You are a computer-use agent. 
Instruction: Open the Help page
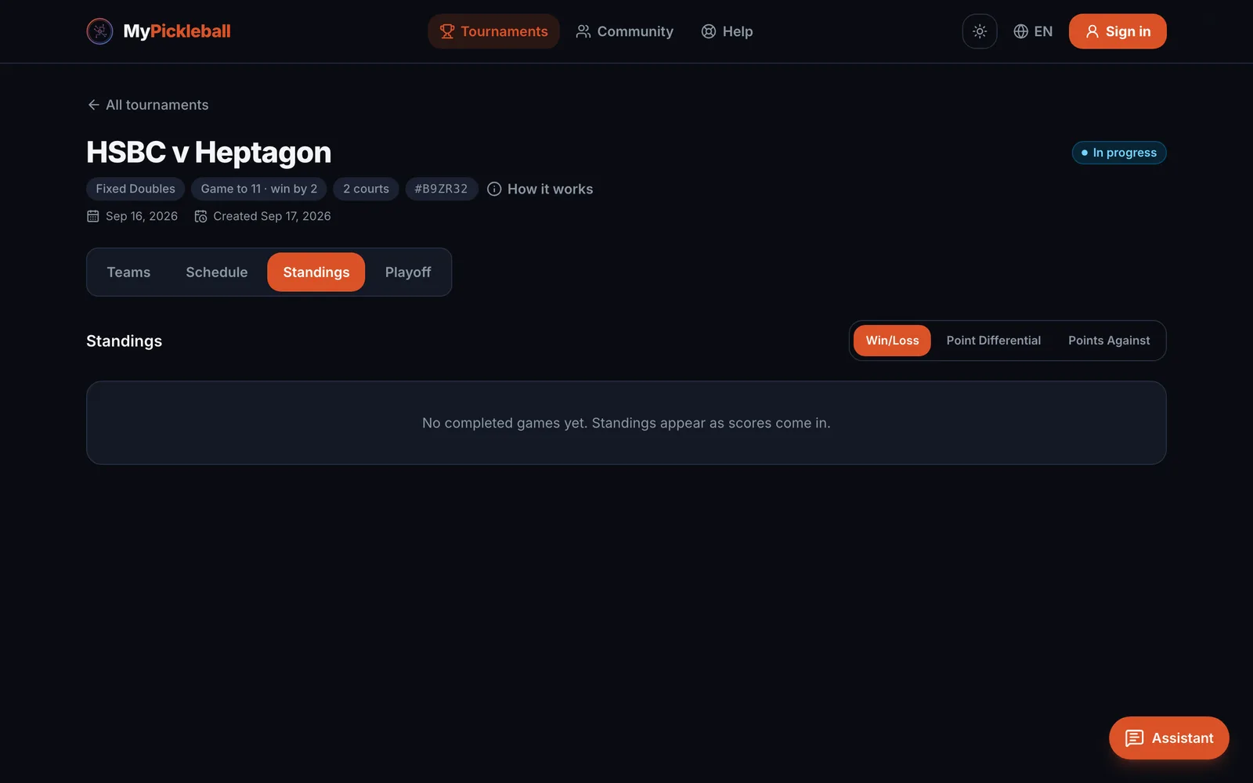coord(727,31)
